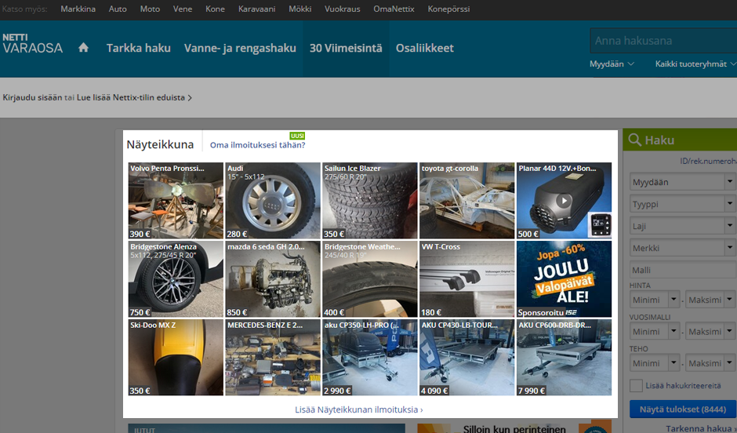Screen dimensions: 737x433
Task: Open MERCEDES-BENZ E parts listing
Action: [x=273, y=358]
